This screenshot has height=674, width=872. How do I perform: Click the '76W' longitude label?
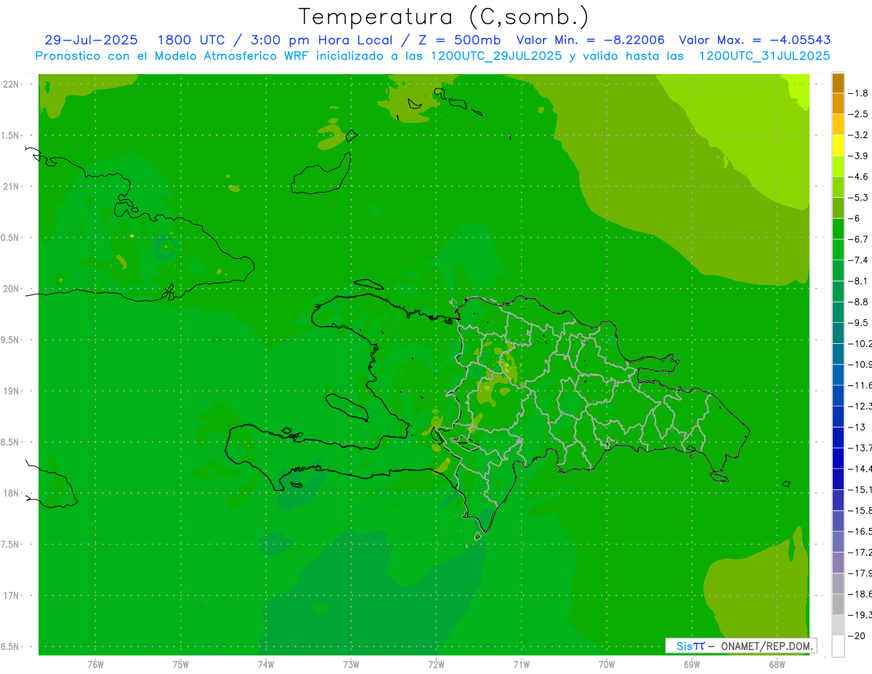click(x=95, y=665)
